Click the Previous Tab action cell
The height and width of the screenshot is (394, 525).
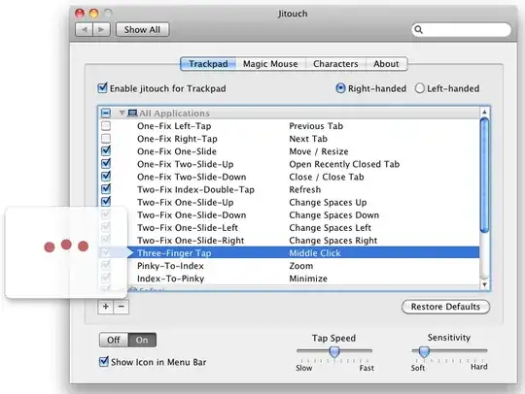[316, 126]
